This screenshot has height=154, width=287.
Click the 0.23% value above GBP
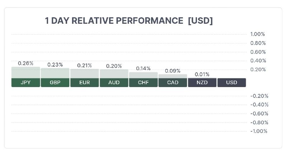pos(55,65)
